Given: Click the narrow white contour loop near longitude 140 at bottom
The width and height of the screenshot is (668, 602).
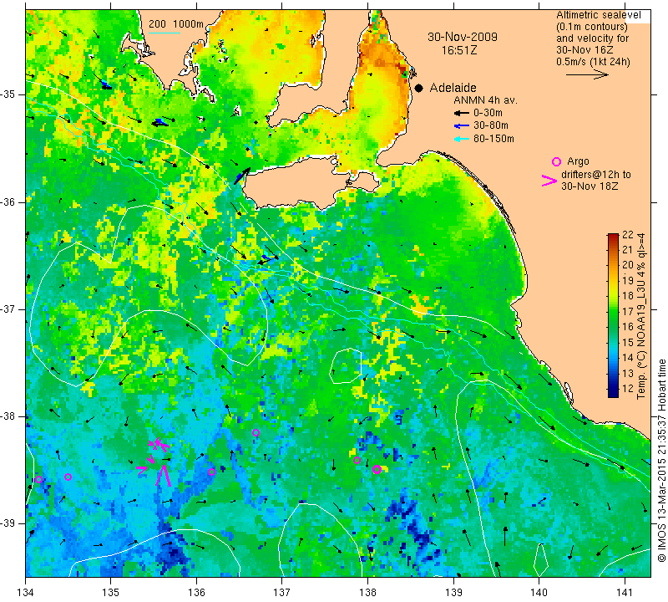Looking at the screenshot, I should point(540,559).
